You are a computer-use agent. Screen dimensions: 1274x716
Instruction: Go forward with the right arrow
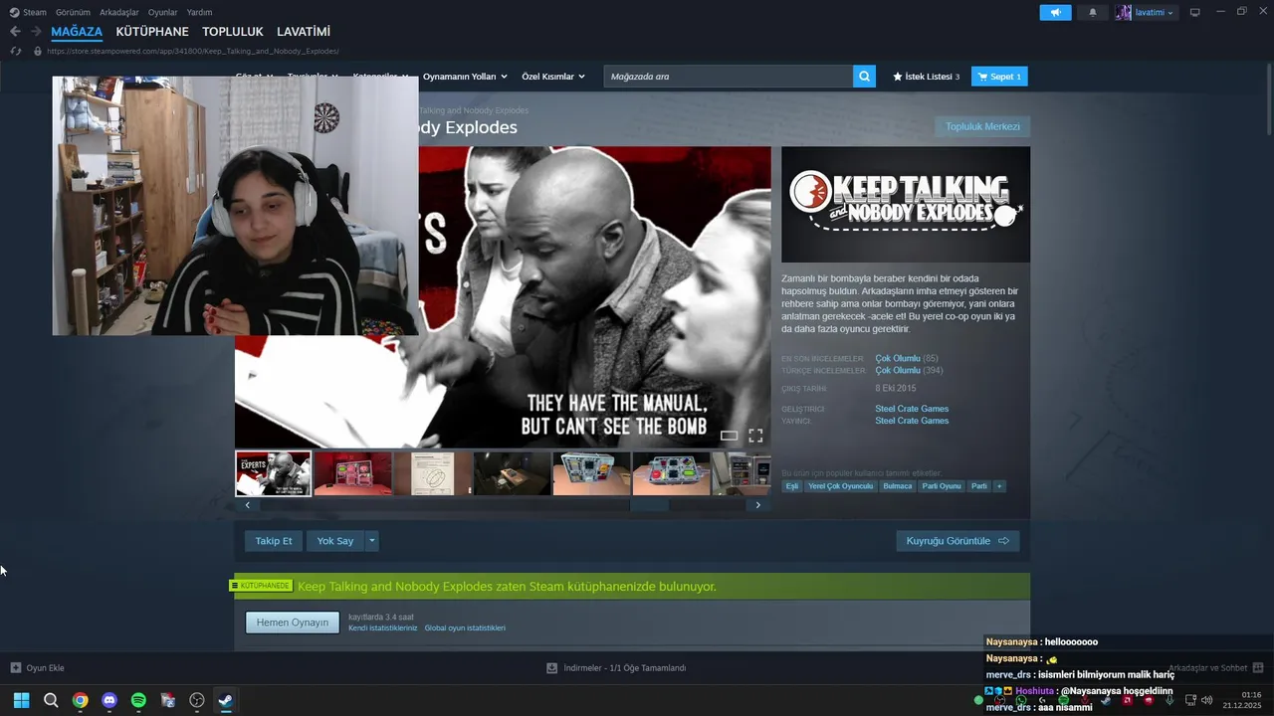(x=36, y=32)
